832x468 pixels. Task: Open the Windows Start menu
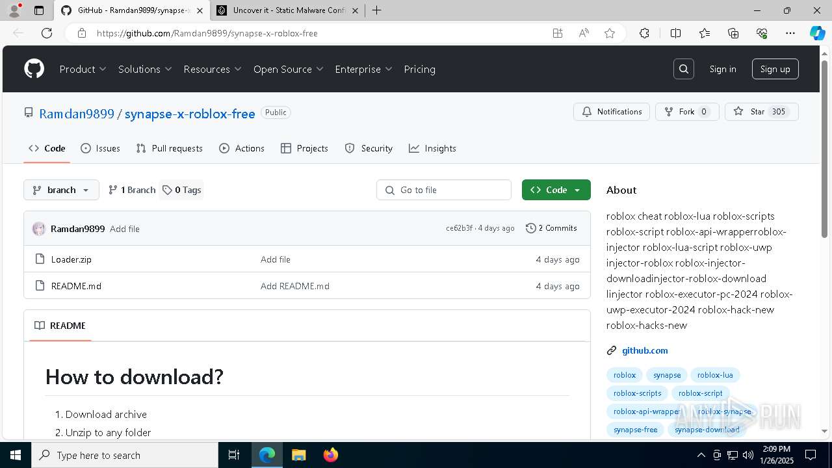[16, 455]
